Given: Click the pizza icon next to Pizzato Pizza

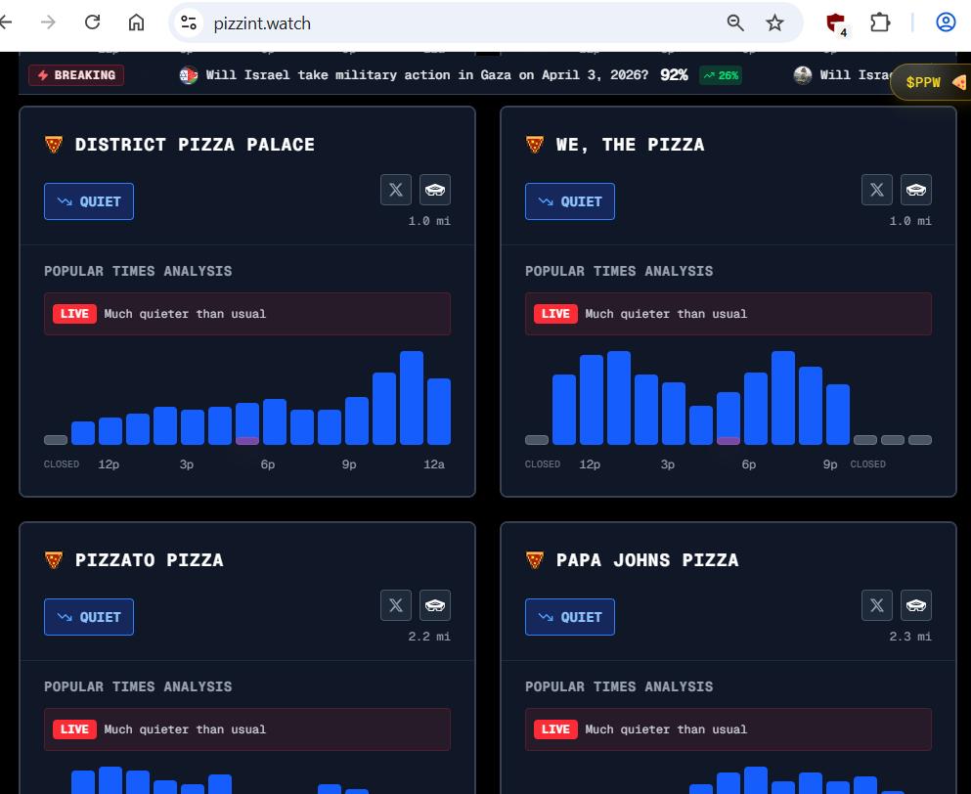Looking at the screenshot, I should tap(54, 560).
